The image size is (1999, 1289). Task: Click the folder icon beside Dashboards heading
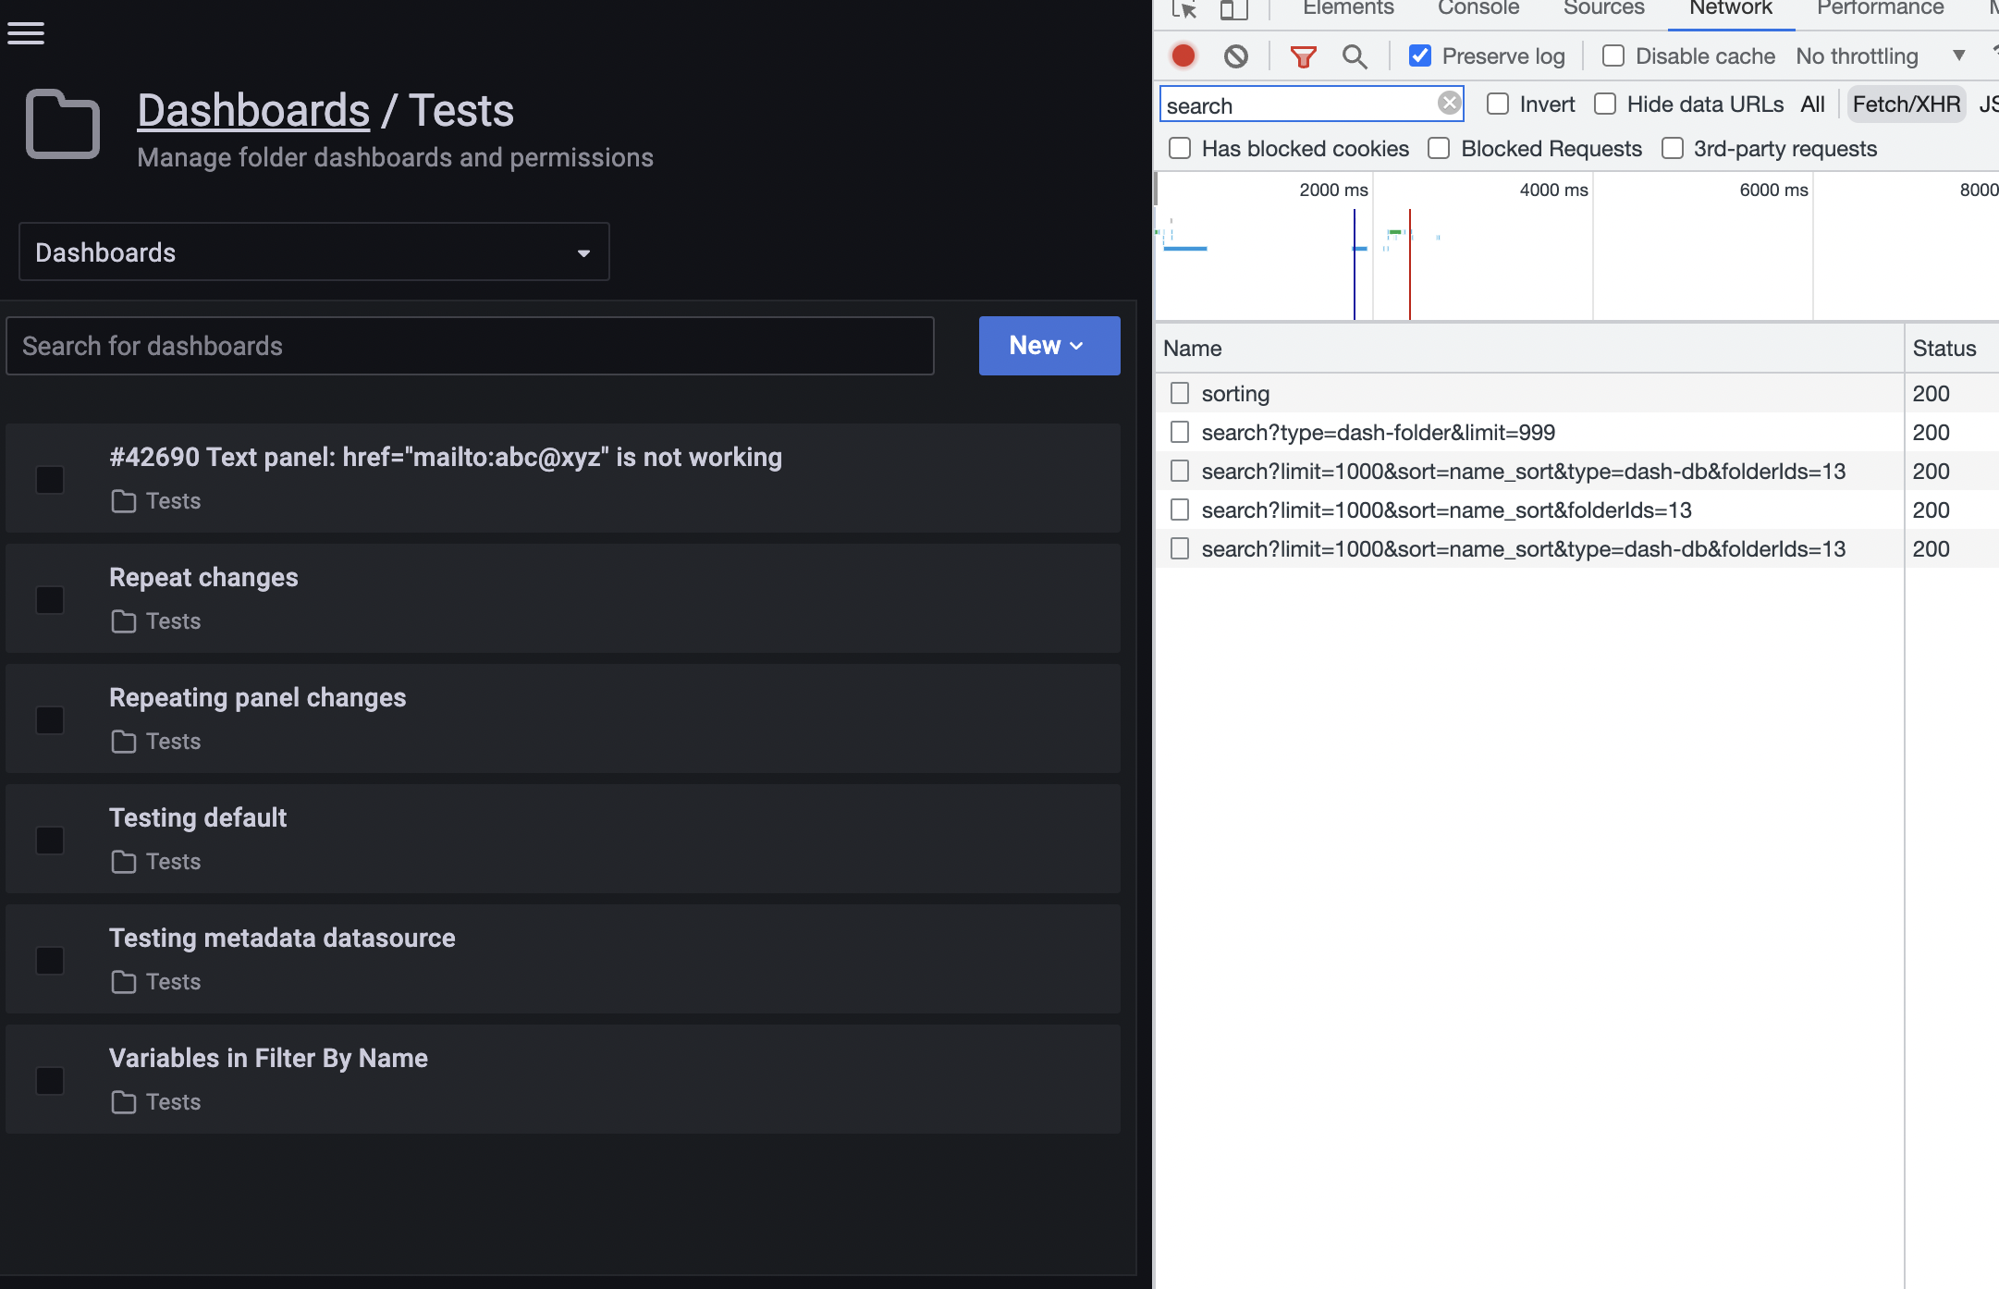[62, 123]
